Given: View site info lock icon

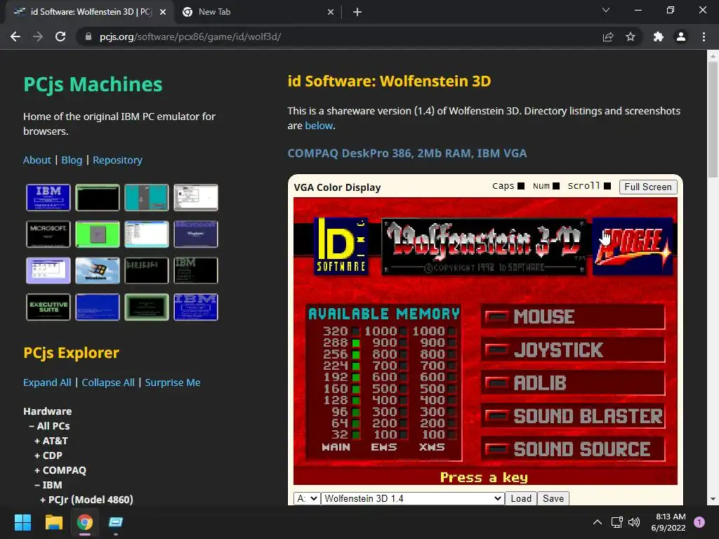Looking at the screenshot, I should pyautogui.click(x=88, y=36).
